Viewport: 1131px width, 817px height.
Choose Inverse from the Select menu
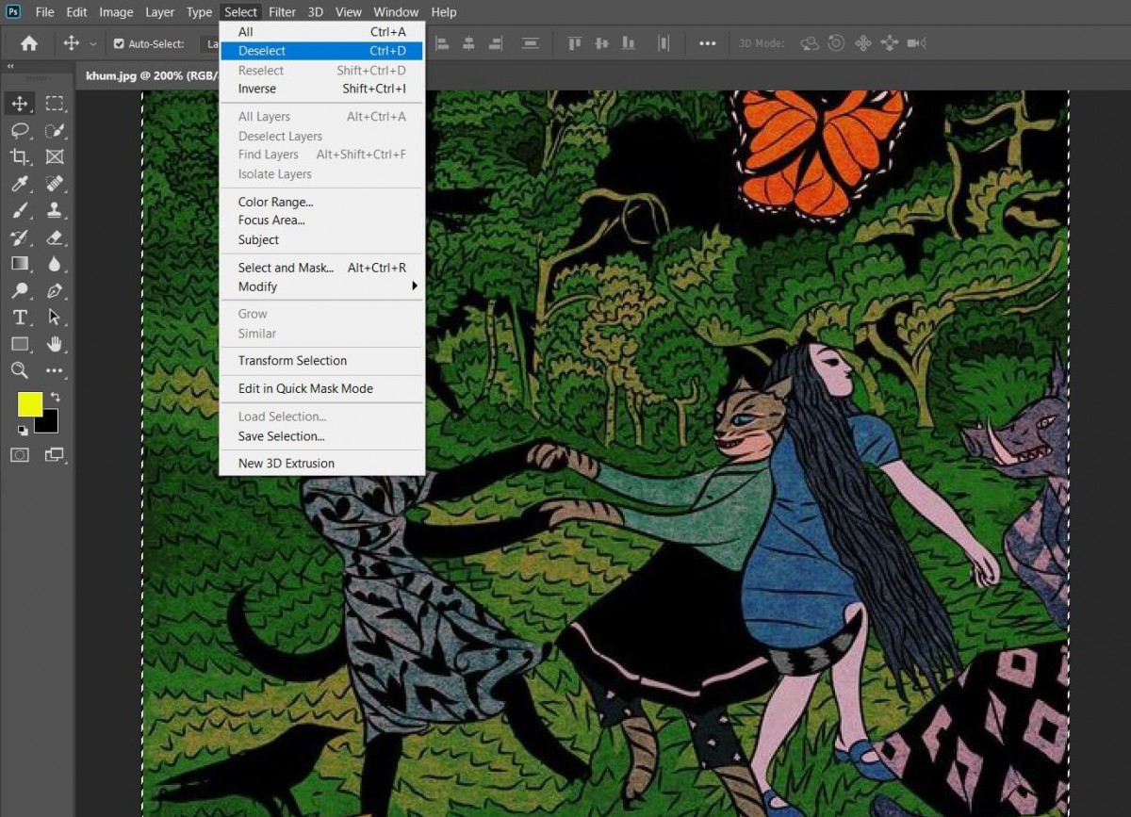322,89
